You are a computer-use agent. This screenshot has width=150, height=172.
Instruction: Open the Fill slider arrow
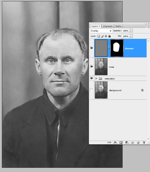[x=131, y=36]
